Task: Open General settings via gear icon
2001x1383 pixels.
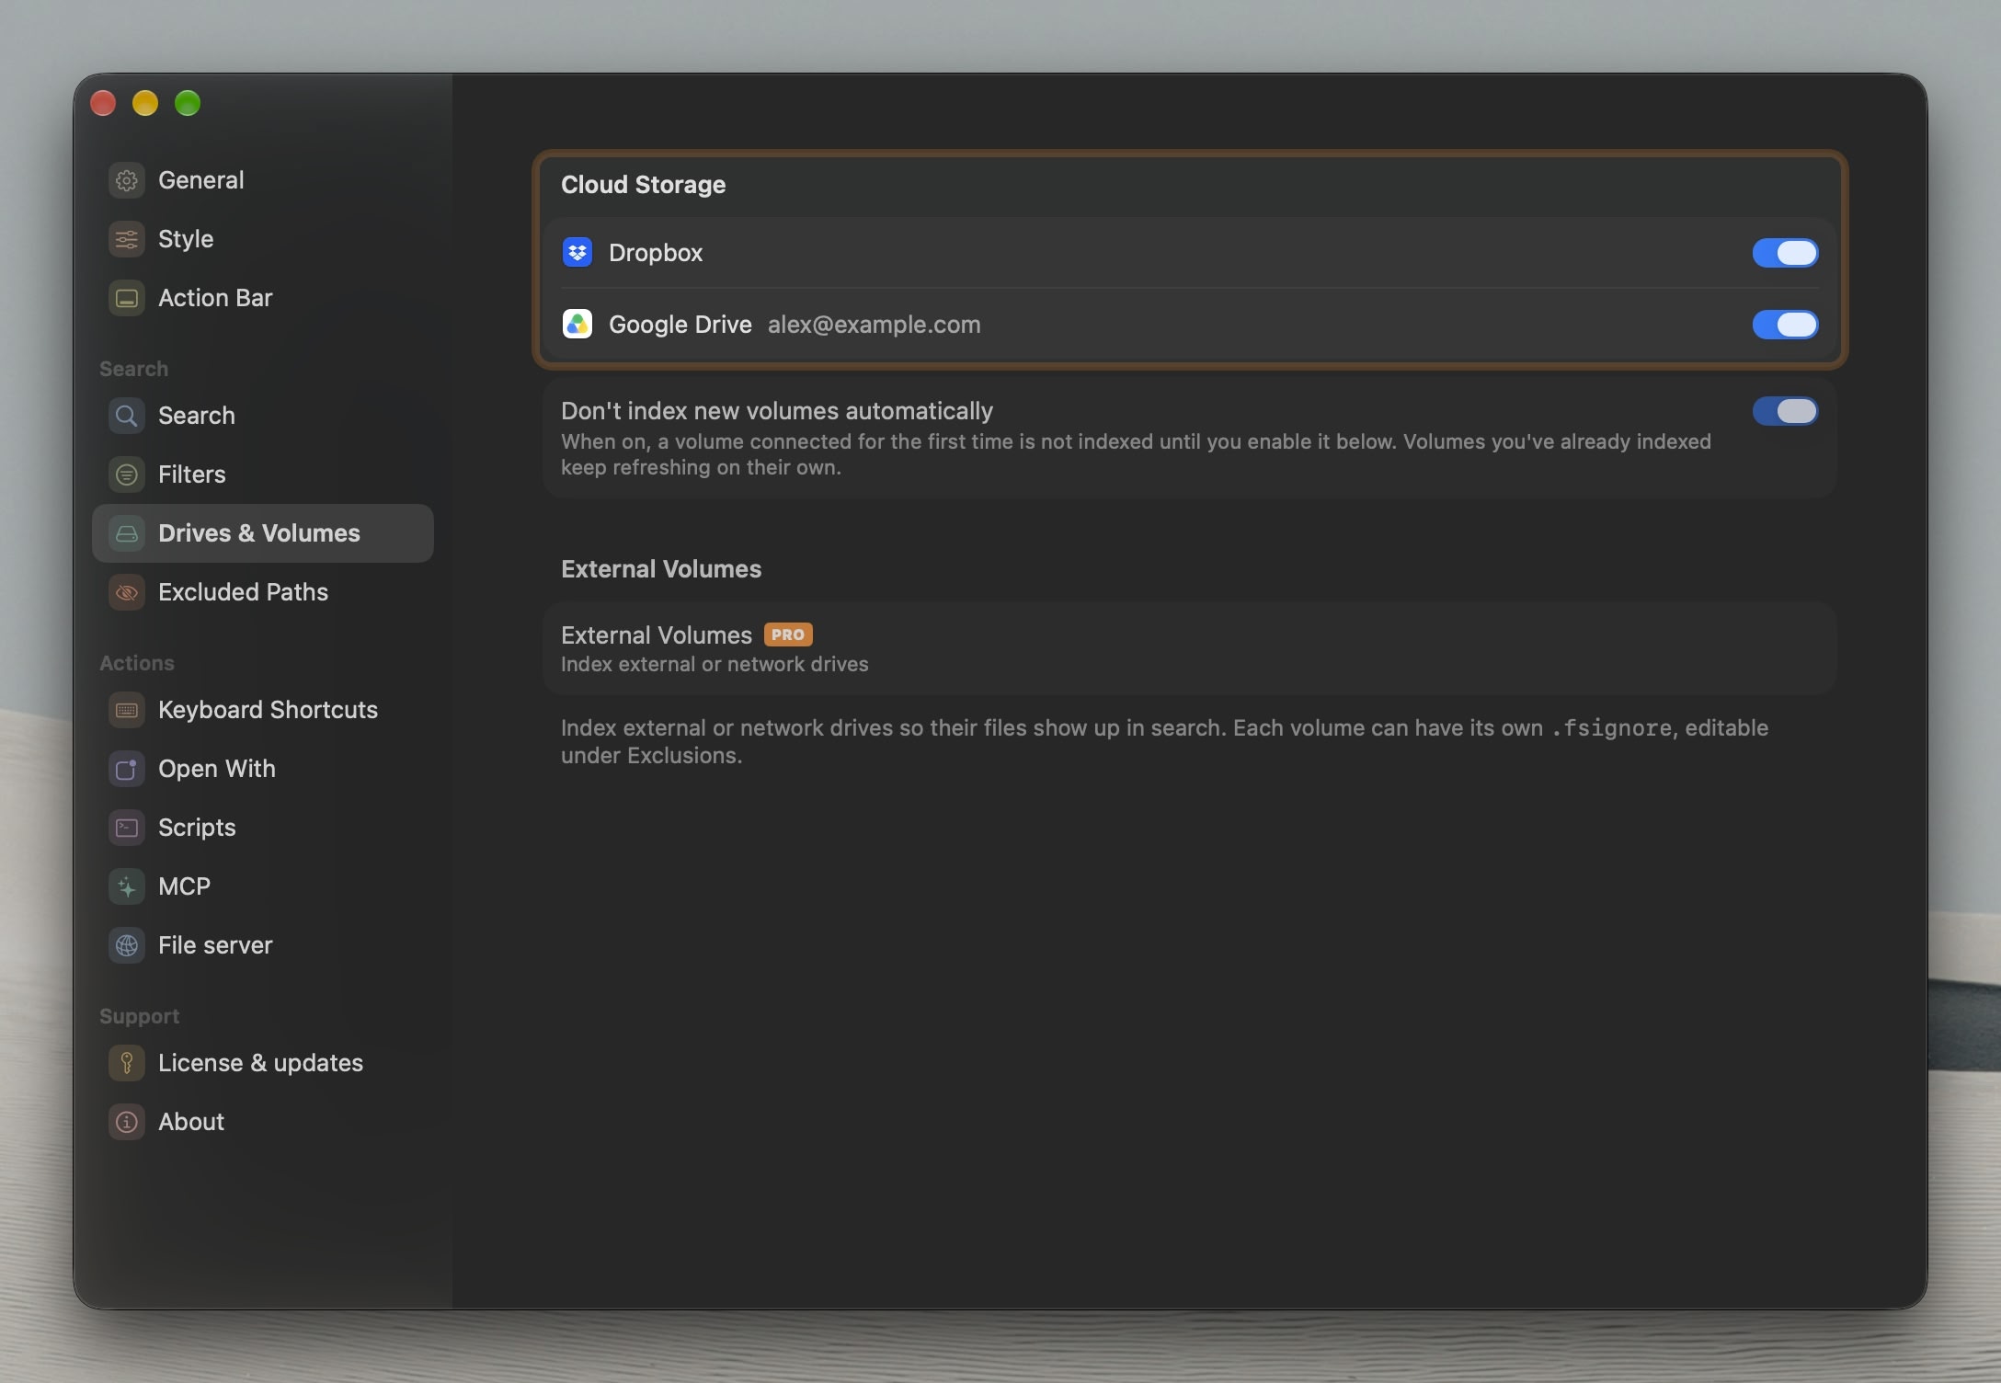Action: (127, 180)
